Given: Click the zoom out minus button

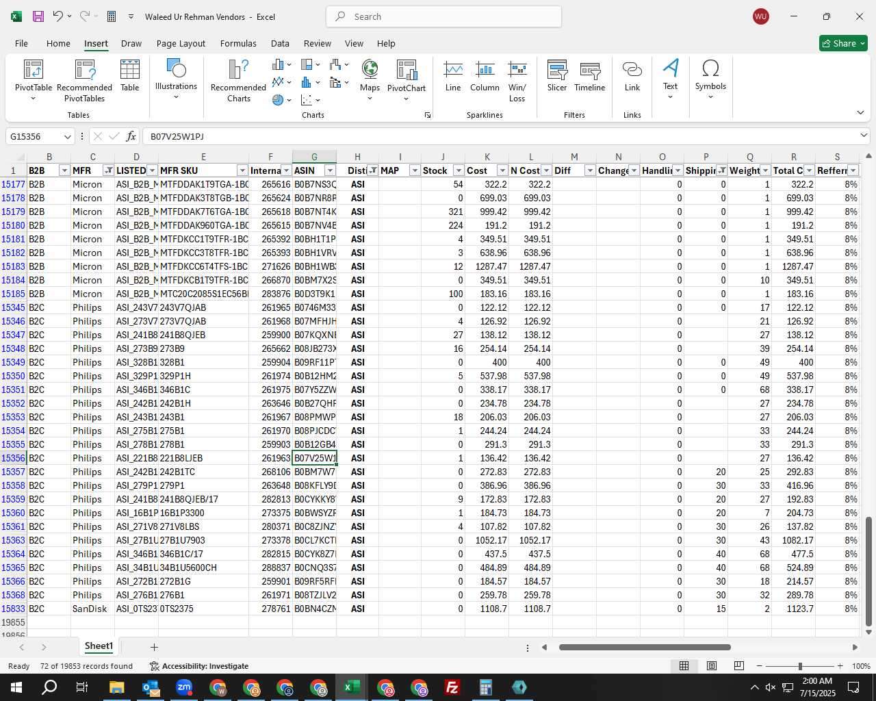Looking at the screenshot, I should click(x=759, y=666).
